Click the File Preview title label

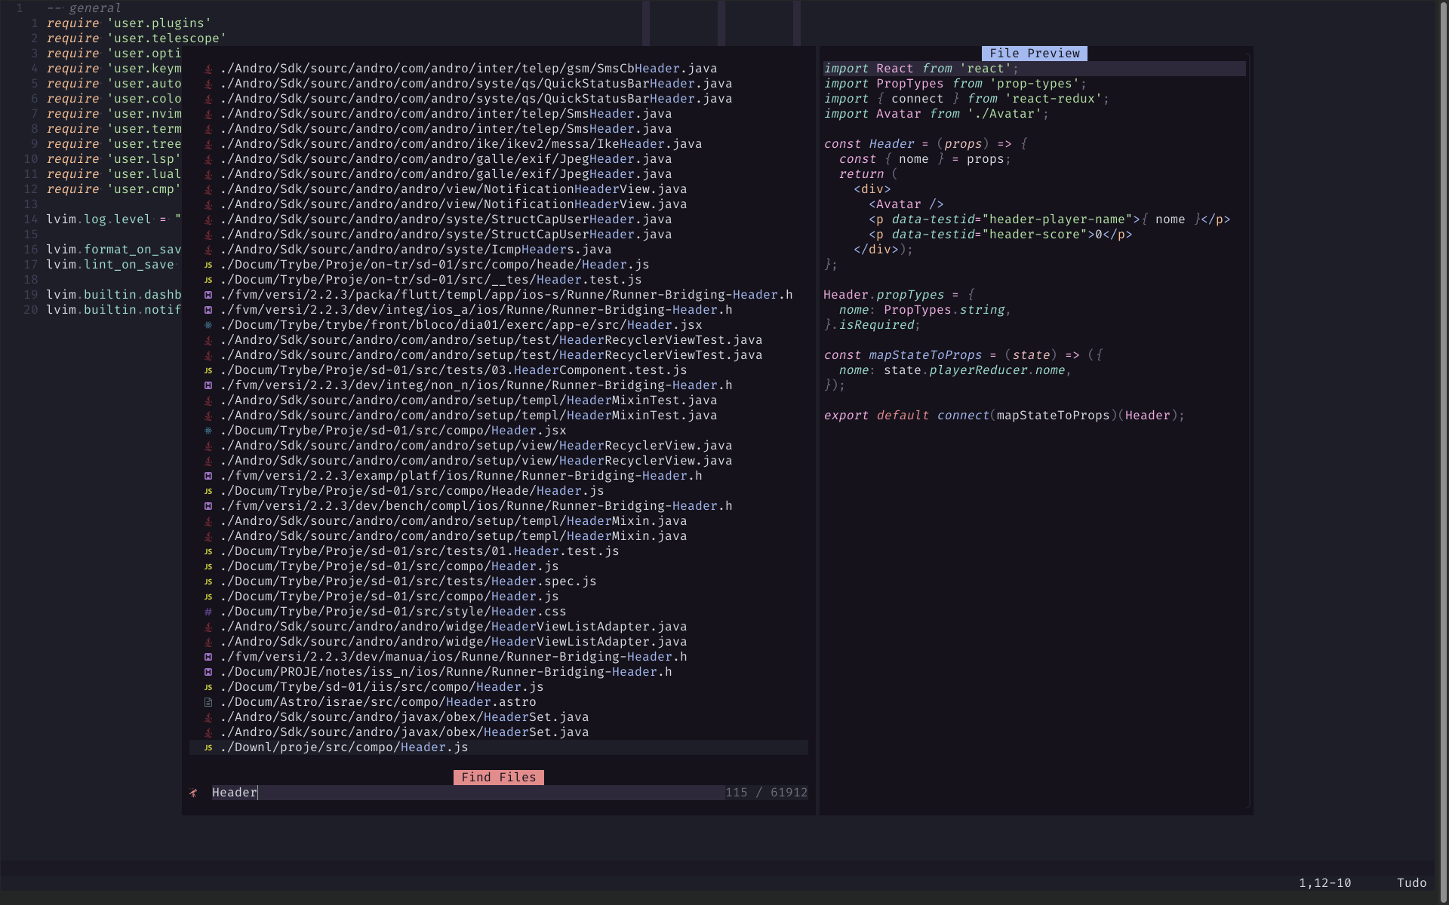pos(1034,54)
